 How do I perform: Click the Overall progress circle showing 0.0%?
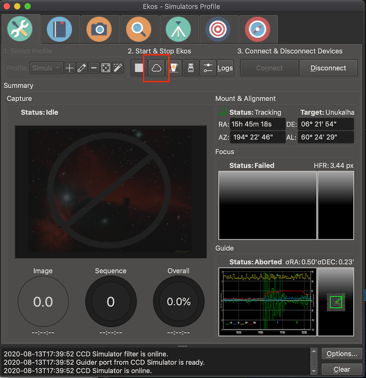point(179,301)
